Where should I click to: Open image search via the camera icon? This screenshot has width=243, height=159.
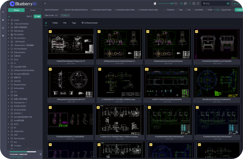228,4
